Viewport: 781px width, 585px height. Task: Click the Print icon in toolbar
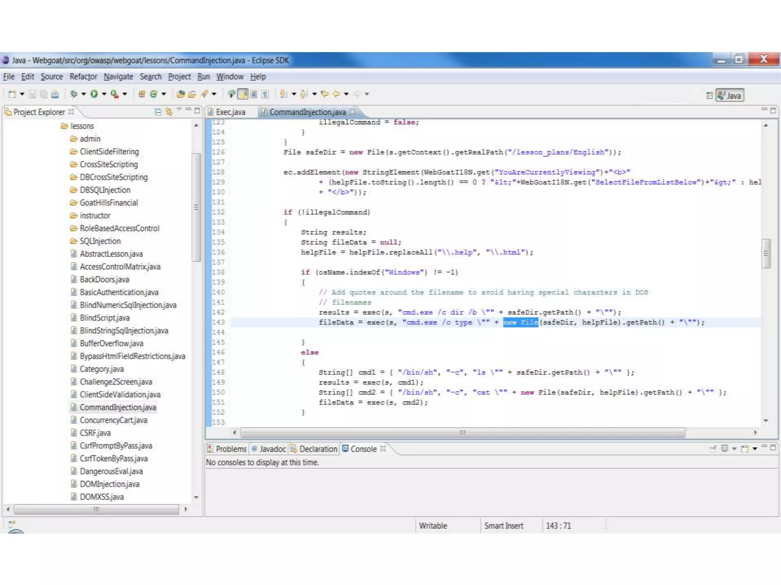pos(55,94)
